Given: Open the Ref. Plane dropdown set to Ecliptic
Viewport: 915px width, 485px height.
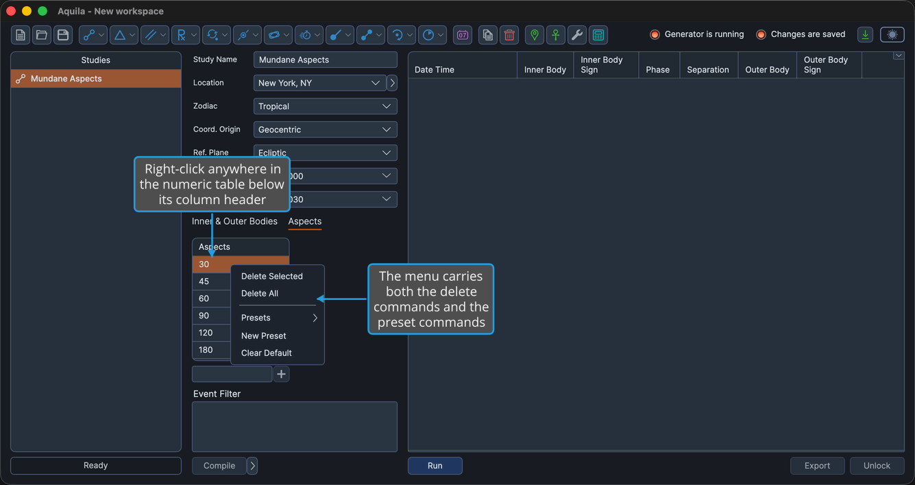Looking at the screenshot, I should [x=326, y=153].
